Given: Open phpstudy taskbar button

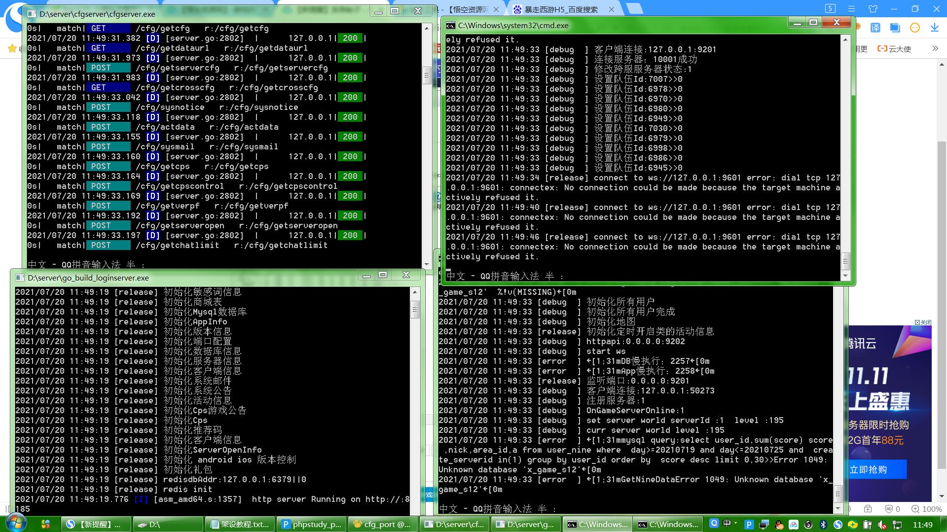Looking at the screenshot, I should pos(311,524).
